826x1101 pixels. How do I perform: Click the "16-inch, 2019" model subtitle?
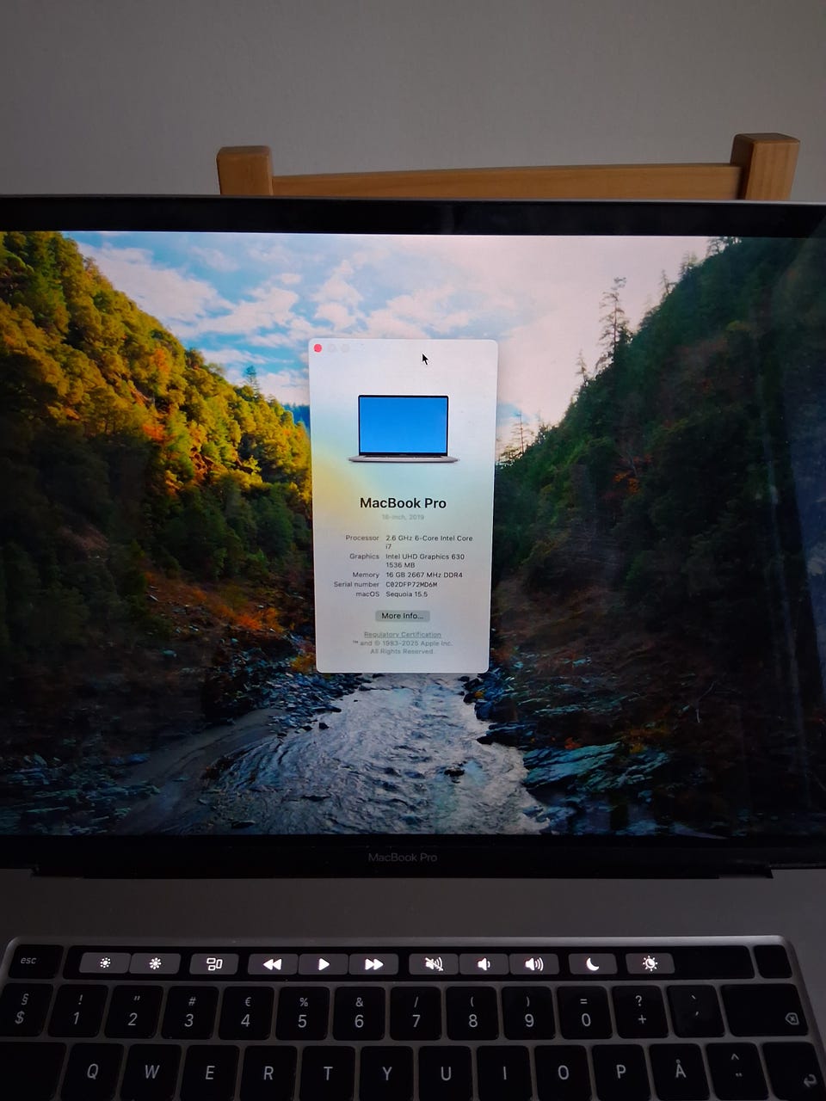coord(403,518)
